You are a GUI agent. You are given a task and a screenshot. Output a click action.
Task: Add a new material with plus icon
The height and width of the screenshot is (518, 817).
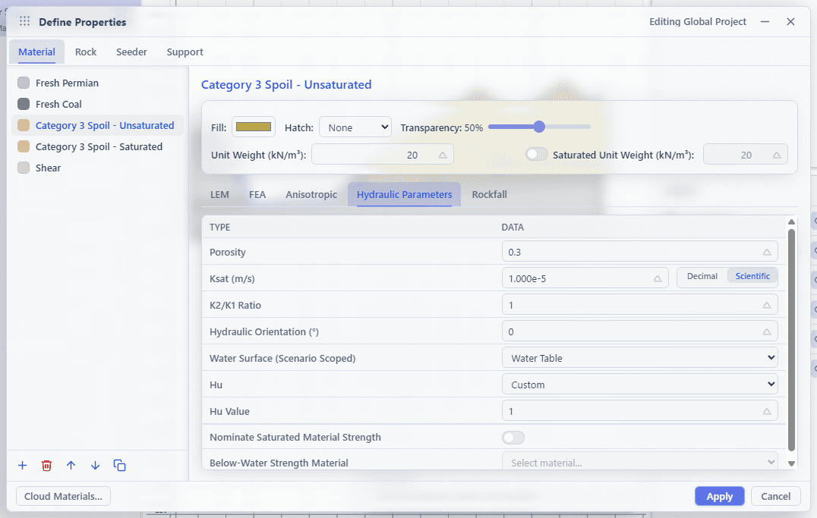click(23, 466)
